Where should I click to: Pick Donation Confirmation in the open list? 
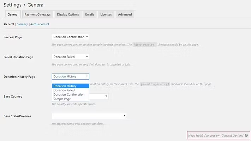tap(71, 95)
